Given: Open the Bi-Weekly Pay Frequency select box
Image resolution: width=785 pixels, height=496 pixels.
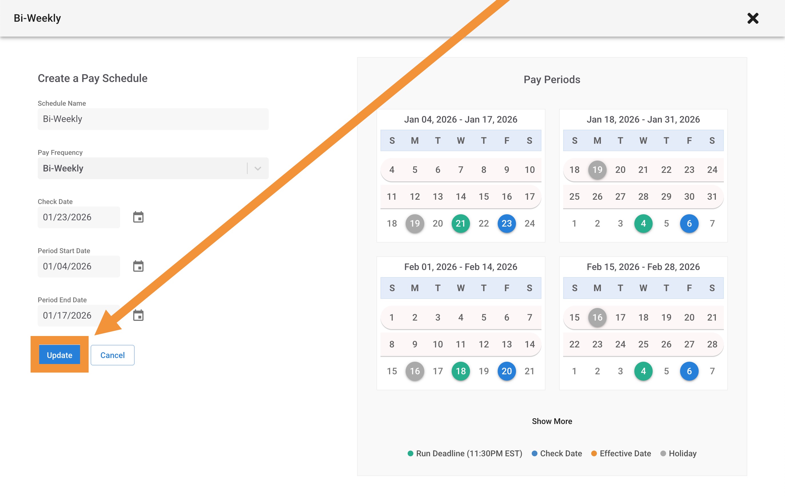Looking at the screenshot, I should click(144, 169).
